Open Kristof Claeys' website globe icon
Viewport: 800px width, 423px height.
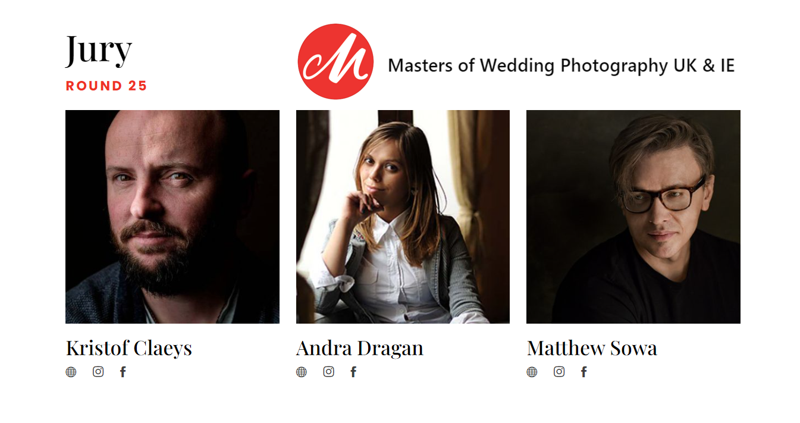[71, 372]
